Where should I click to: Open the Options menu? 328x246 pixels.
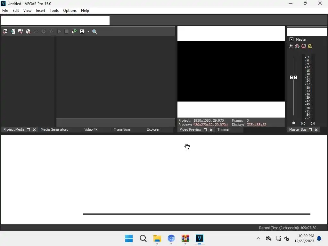(70, 11)
